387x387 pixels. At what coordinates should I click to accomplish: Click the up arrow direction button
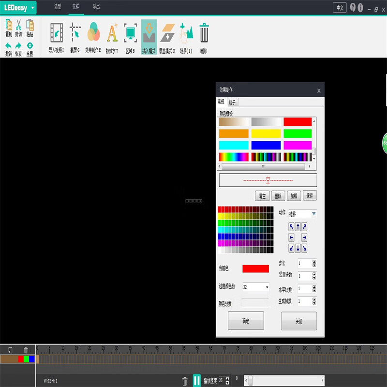click(298, 226)
